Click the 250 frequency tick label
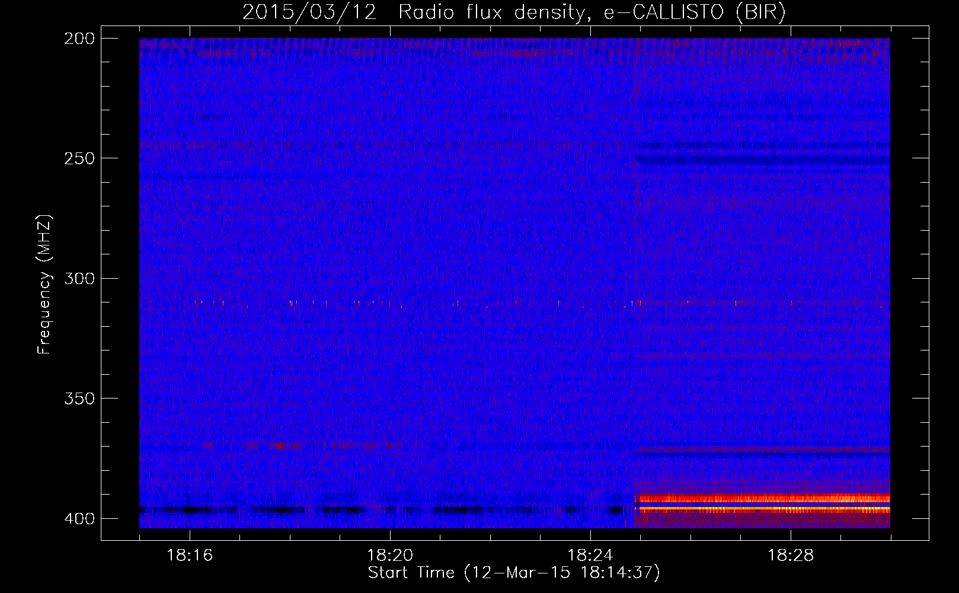This screenshot has width=959, height=593. (79, 158)
